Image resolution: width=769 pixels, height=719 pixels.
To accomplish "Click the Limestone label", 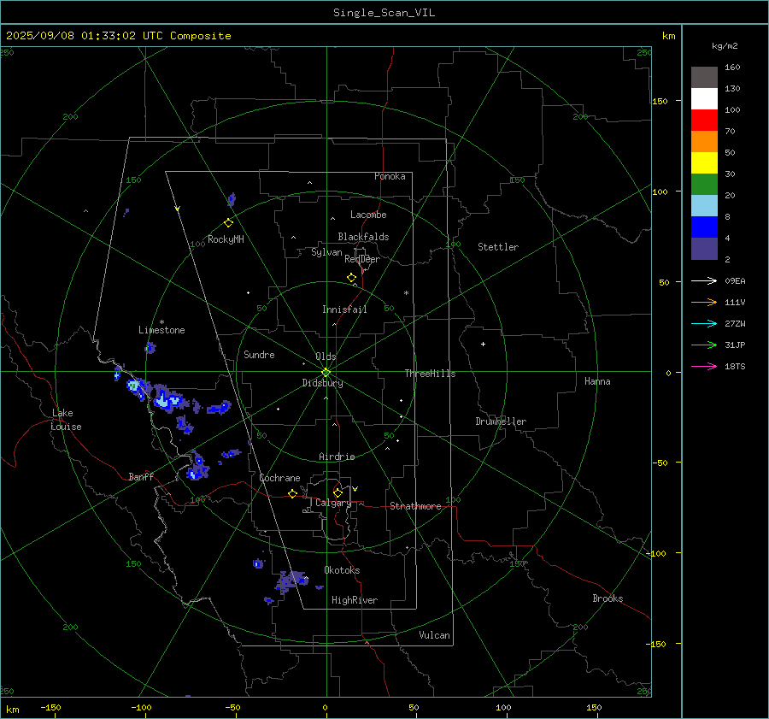I will [x=161, y=330].
